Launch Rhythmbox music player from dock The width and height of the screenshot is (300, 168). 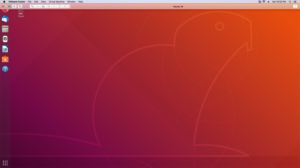[5, 39]
